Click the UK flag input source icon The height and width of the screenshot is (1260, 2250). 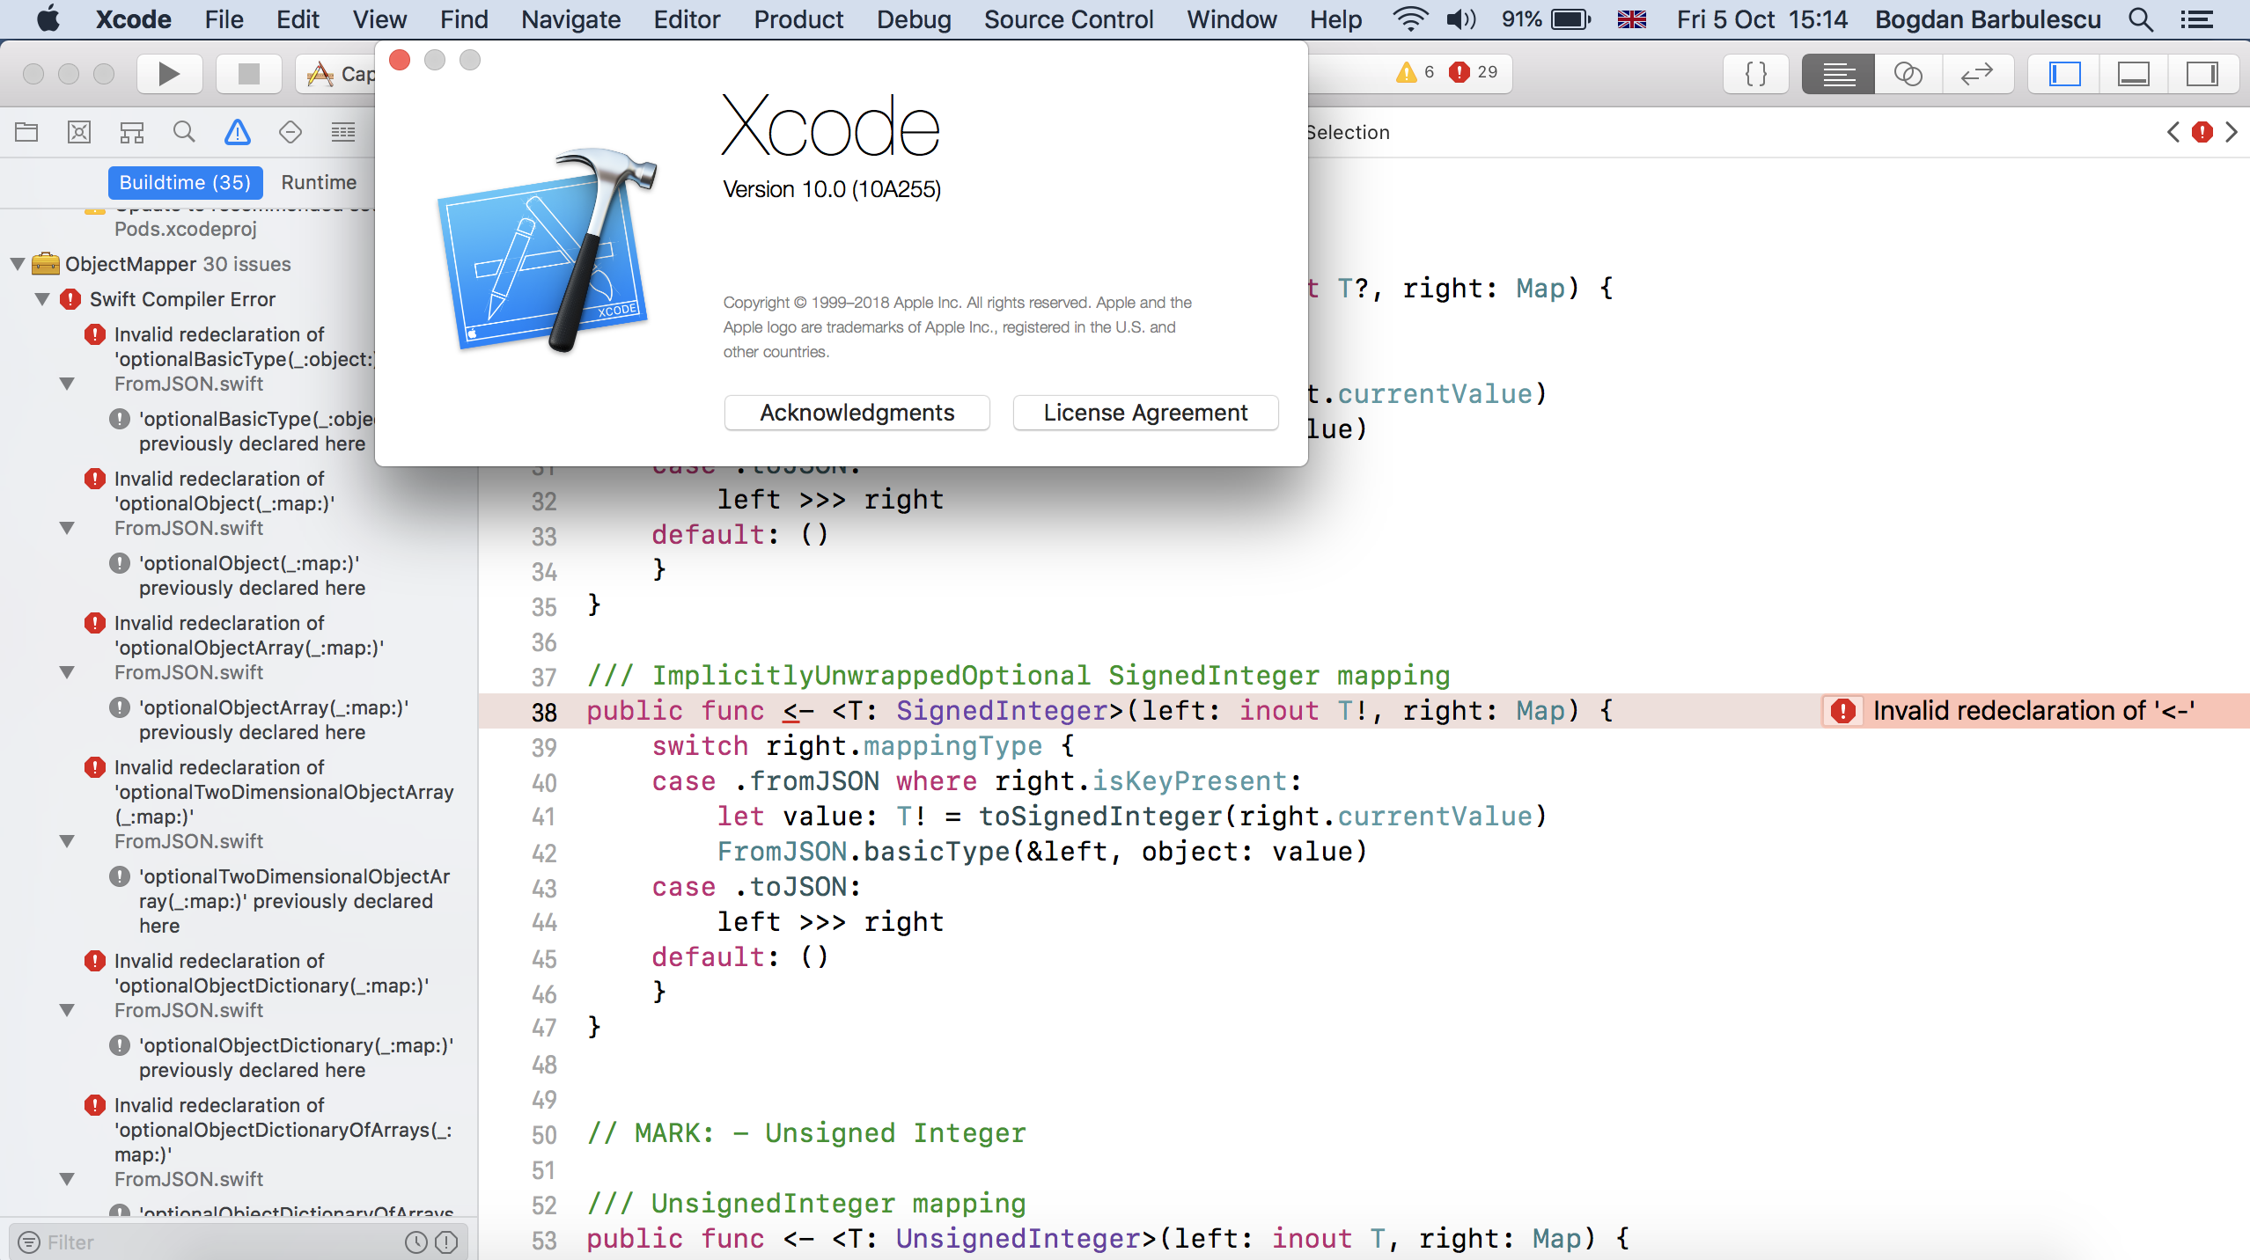(1632, 19)
